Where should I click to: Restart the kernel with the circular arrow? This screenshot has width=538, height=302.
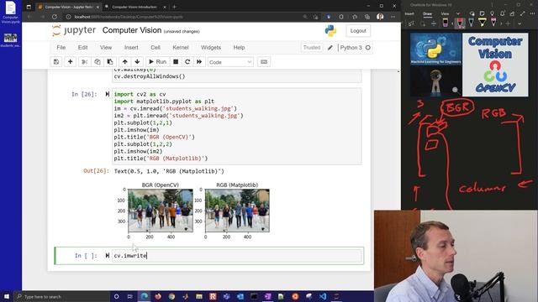click(187, 62)
